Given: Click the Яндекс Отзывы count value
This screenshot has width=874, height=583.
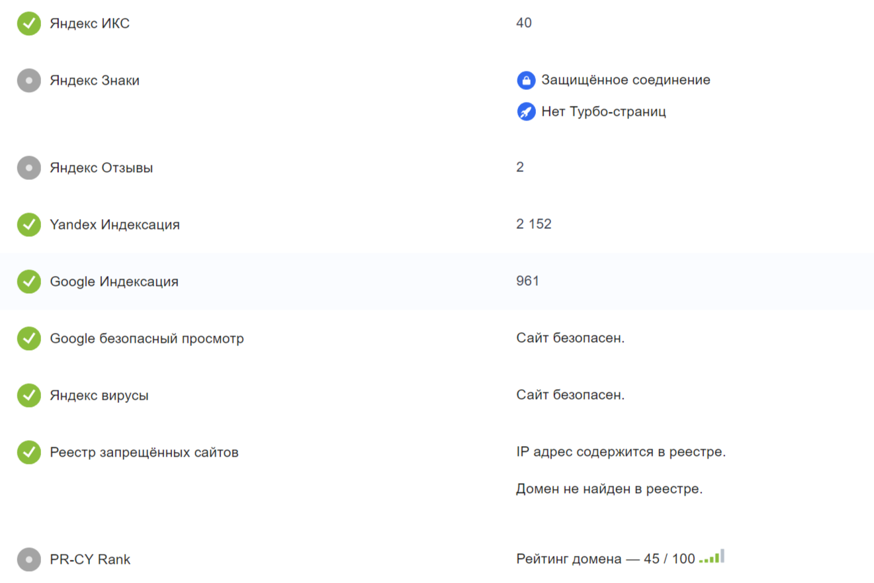Looking at the screenshot, I should 520,167.
